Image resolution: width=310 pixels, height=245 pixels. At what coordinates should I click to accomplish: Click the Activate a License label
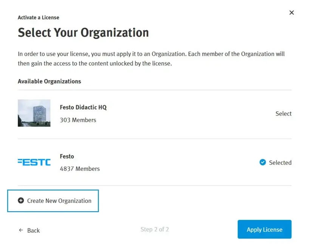point(38,17)
